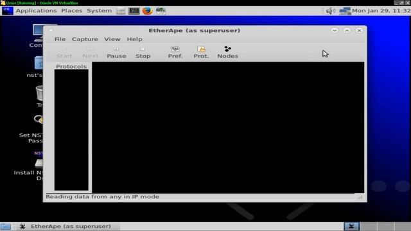Launch Firefox from the top panel

tap(147, 11)
